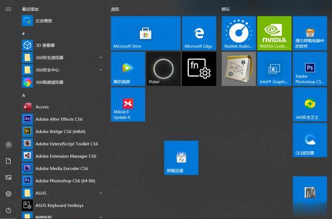Screen dimensions: 332x219
Task: Click the # letter index header
Action: click(x=23, y=34)
